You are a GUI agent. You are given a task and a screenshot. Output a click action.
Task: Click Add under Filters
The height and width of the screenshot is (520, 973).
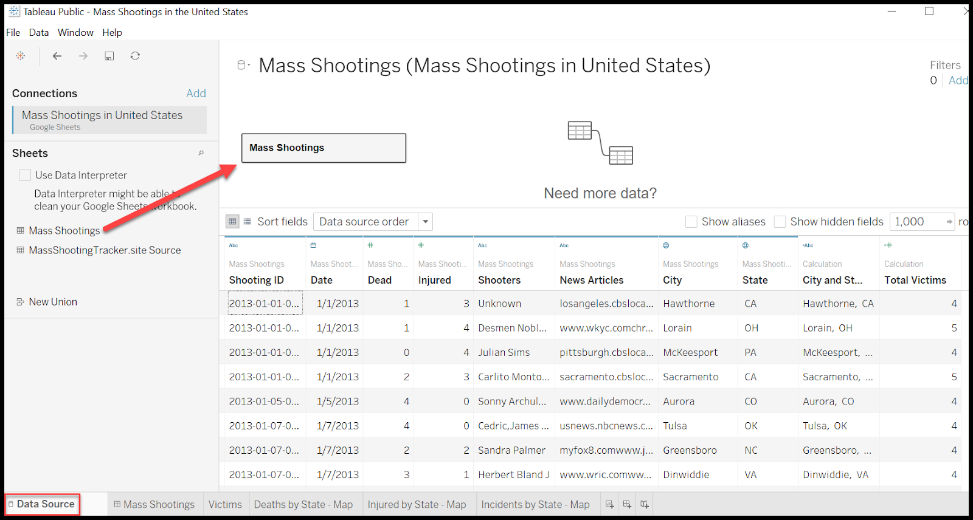pyautogui.click(x=958, y=80)
